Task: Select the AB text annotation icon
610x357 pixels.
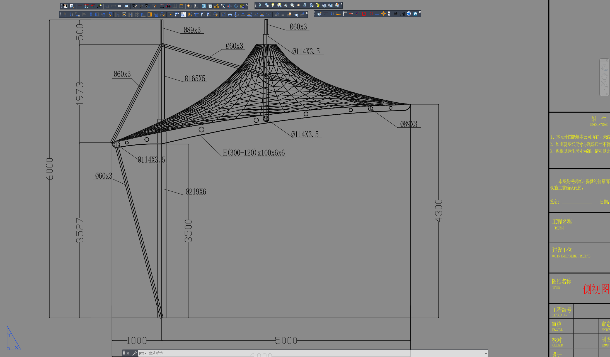Action: coord(395,14)
